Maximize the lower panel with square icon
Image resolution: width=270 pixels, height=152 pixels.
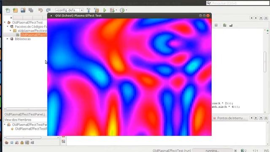pos(266,118)
